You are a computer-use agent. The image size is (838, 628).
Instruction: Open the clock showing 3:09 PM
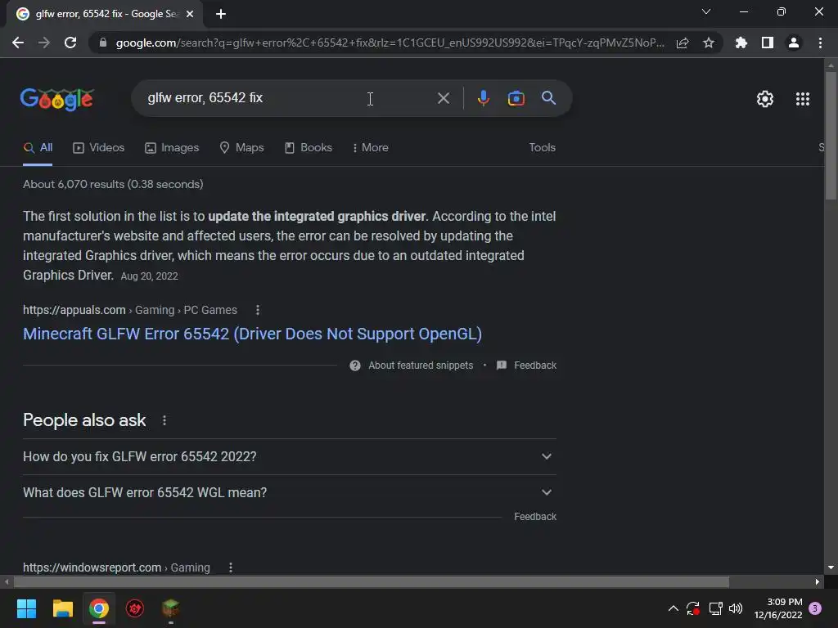[778, 608]
